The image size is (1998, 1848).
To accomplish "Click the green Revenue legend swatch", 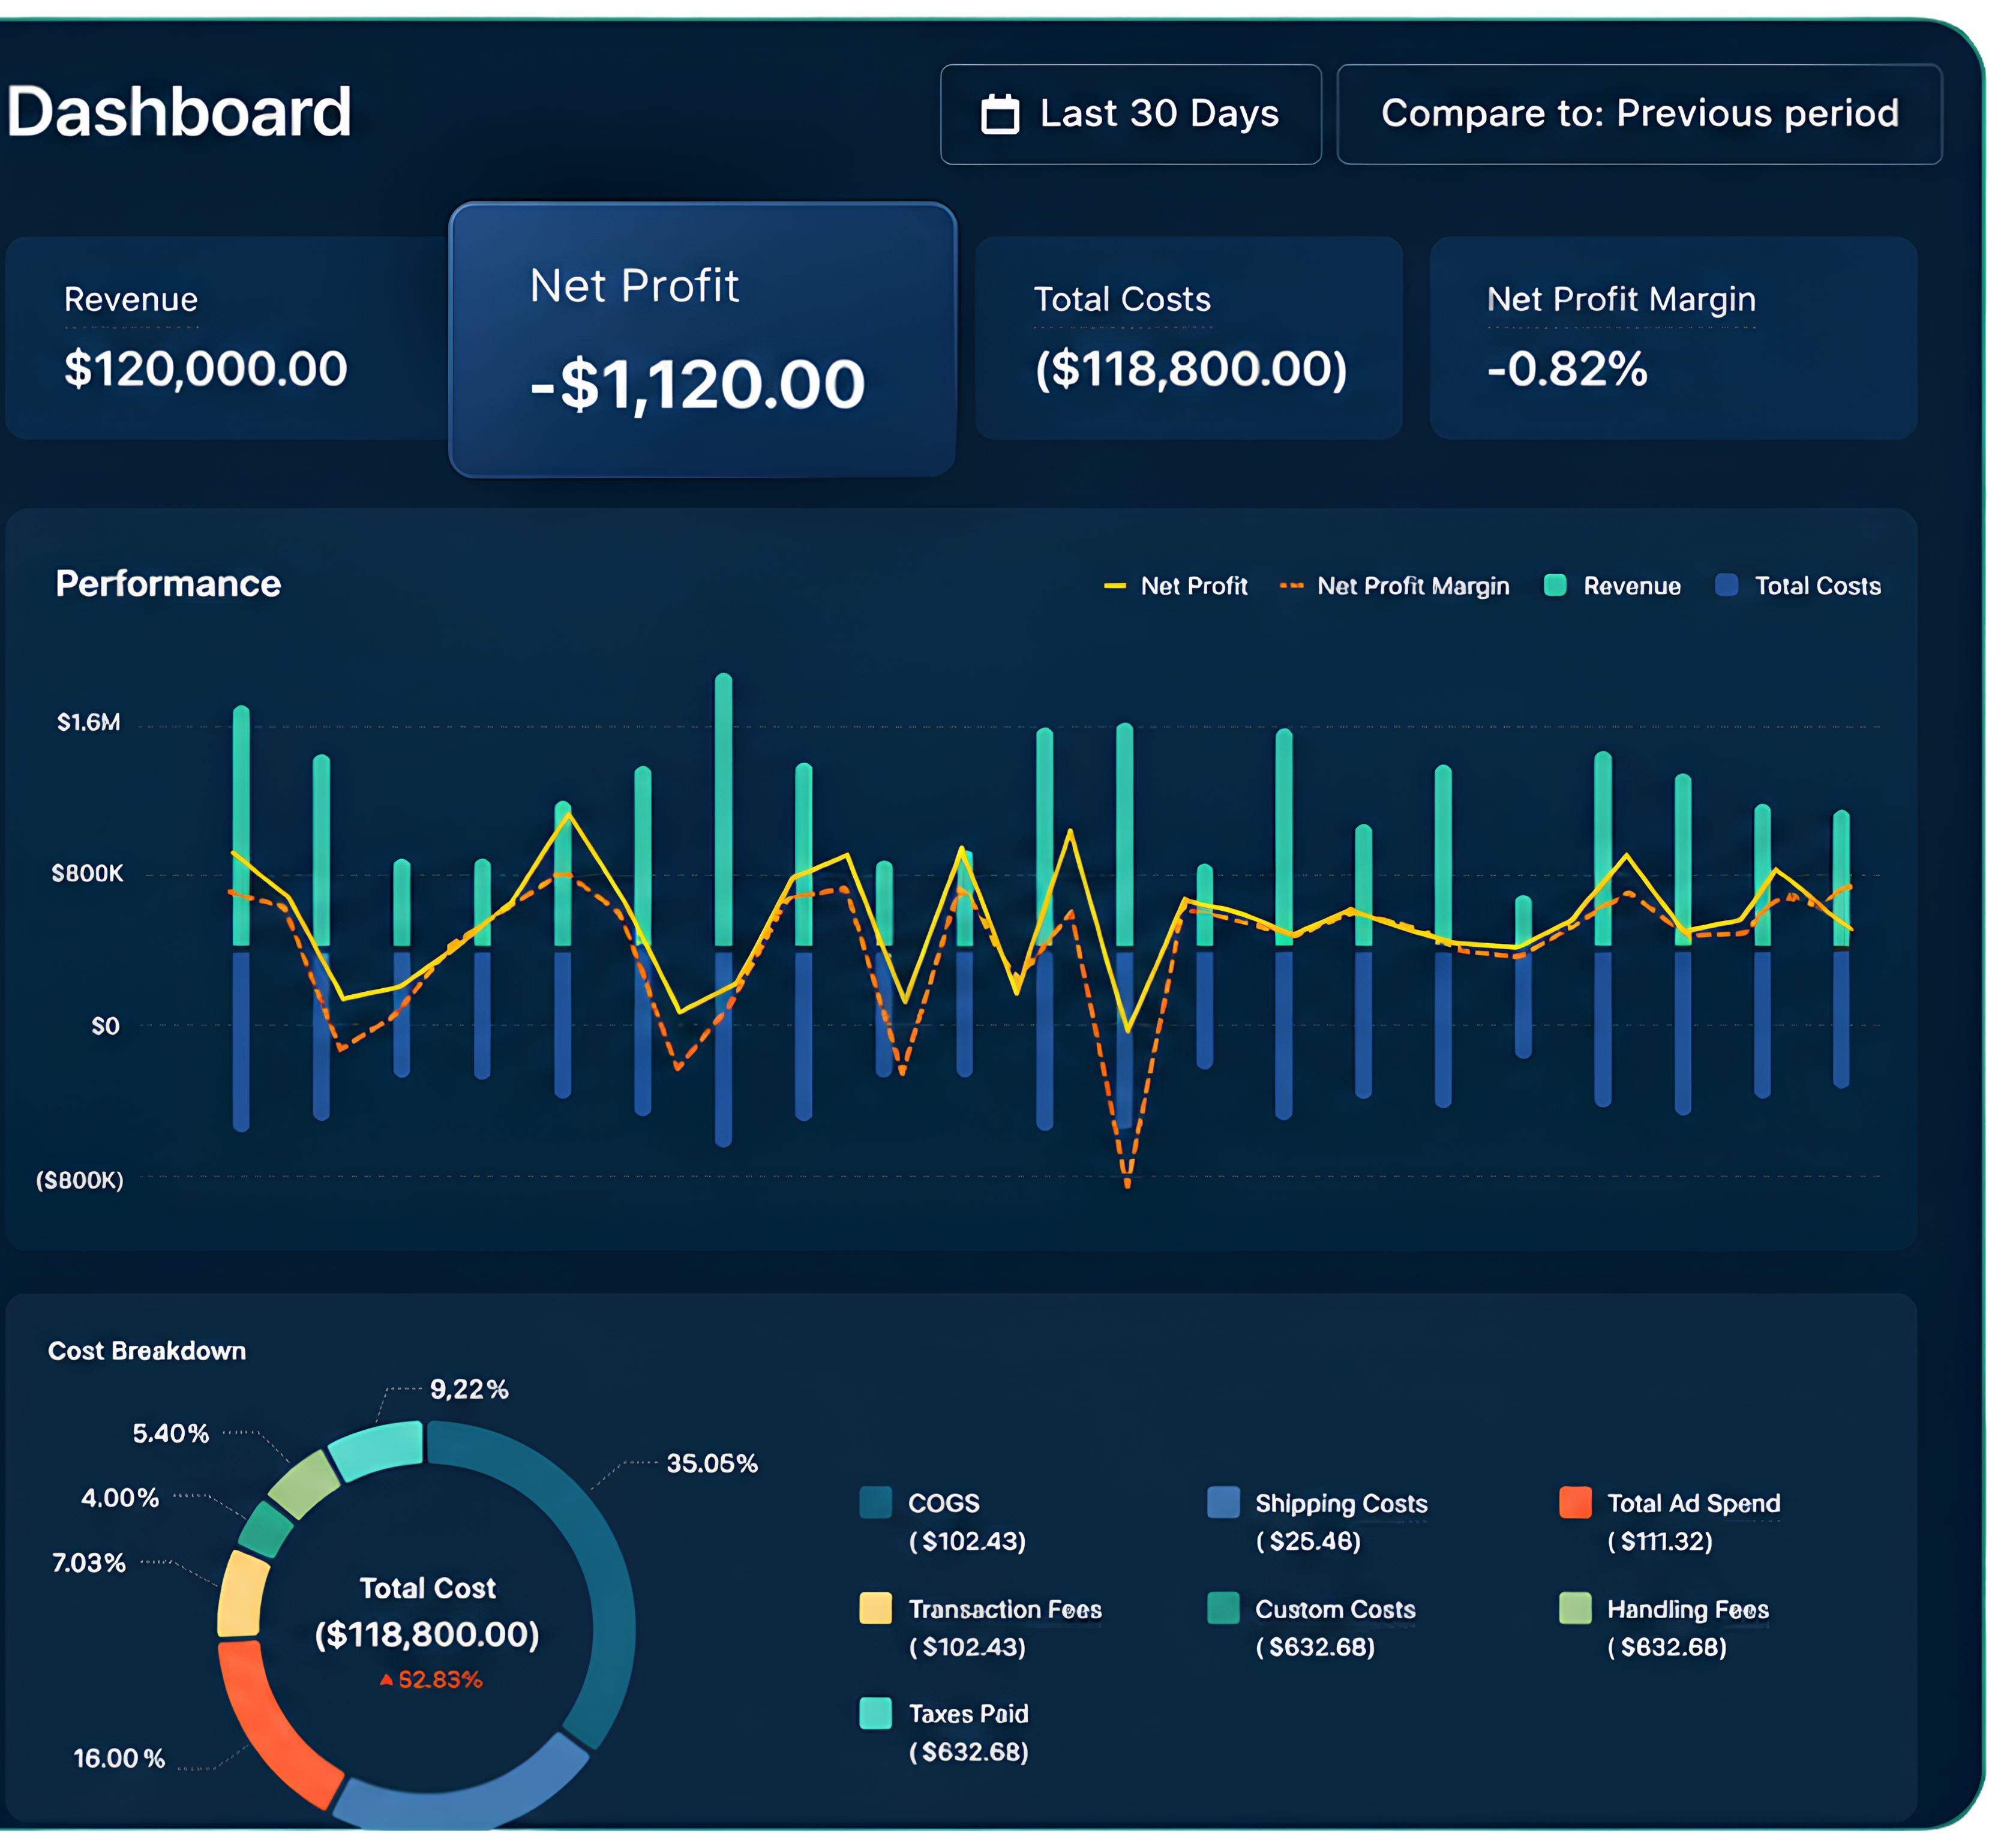I will [x=1555, y=585].
